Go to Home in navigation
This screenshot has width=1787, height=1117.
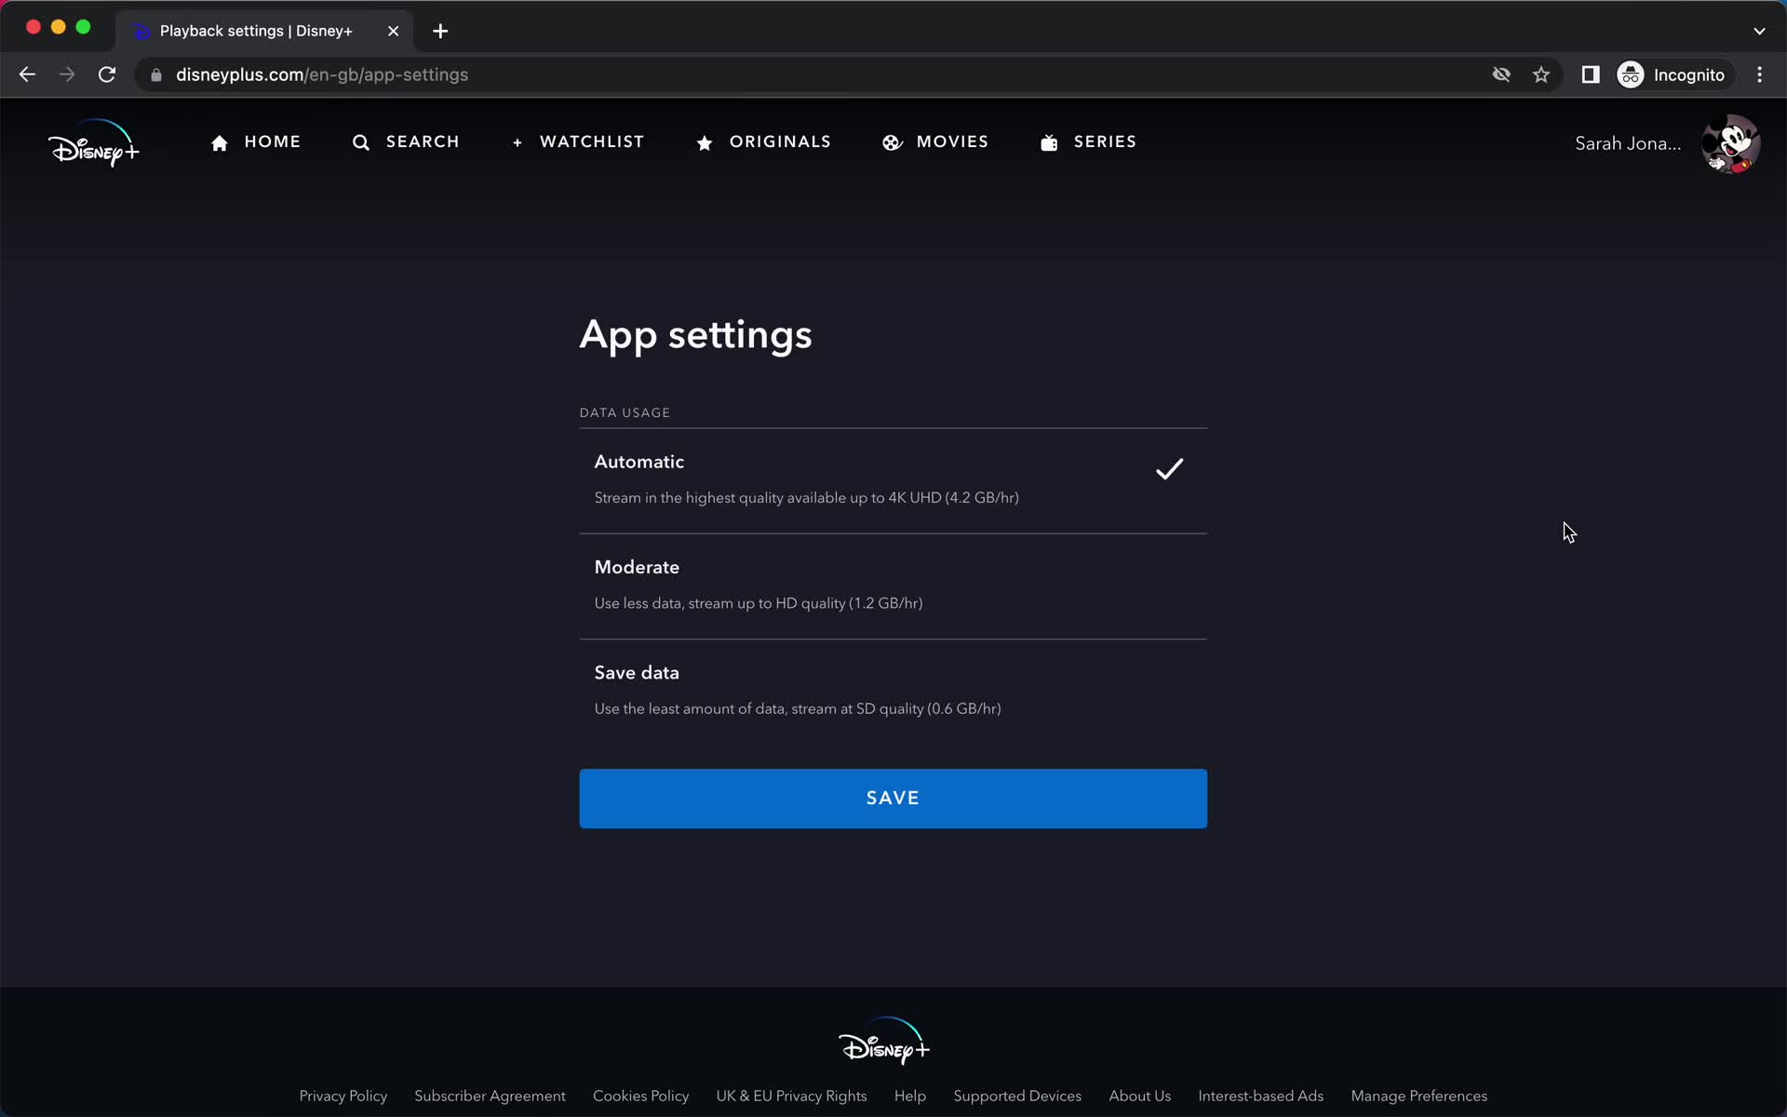coord(256,142)
